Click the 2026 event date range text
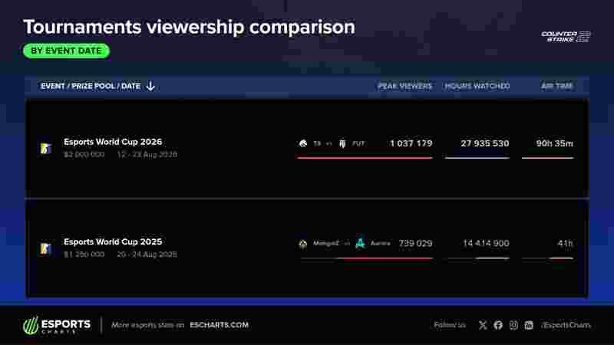 click(147, 155)
